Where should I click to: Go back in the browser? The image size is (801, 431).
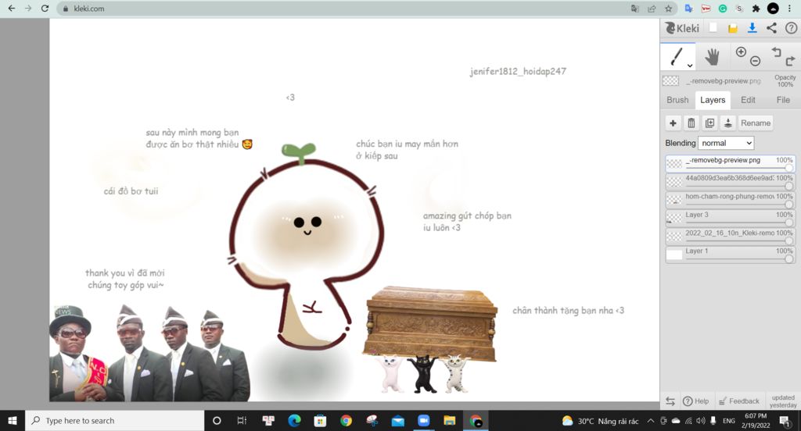click(11, 9)
